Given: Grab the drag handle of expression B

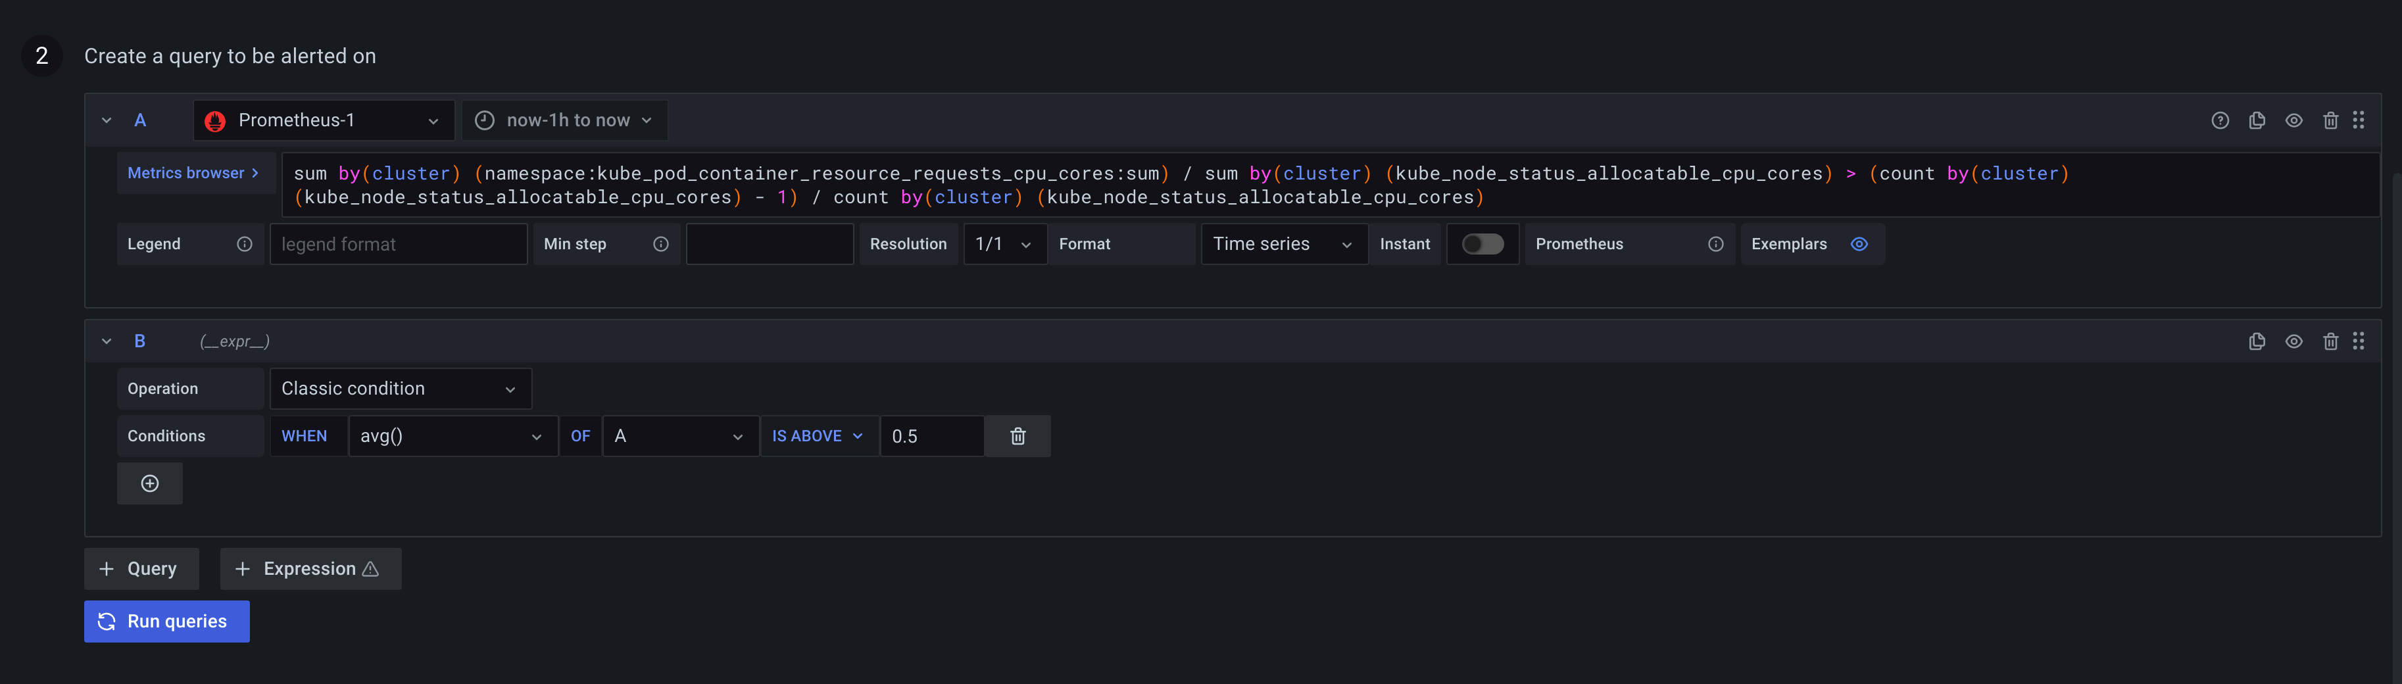Looking at the screenshot, I should click(x=2360, y=341).
